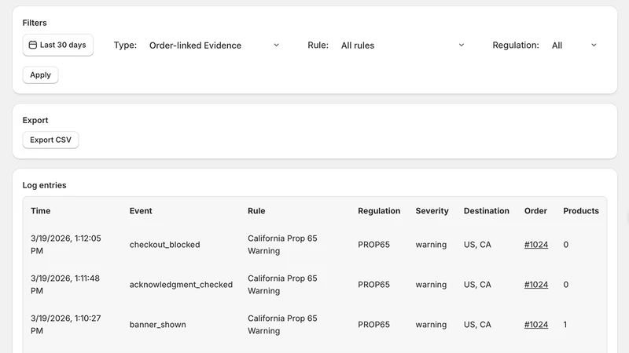Open the Last 30 days date filter
629x353 pixels.
(x=57, y=45)
